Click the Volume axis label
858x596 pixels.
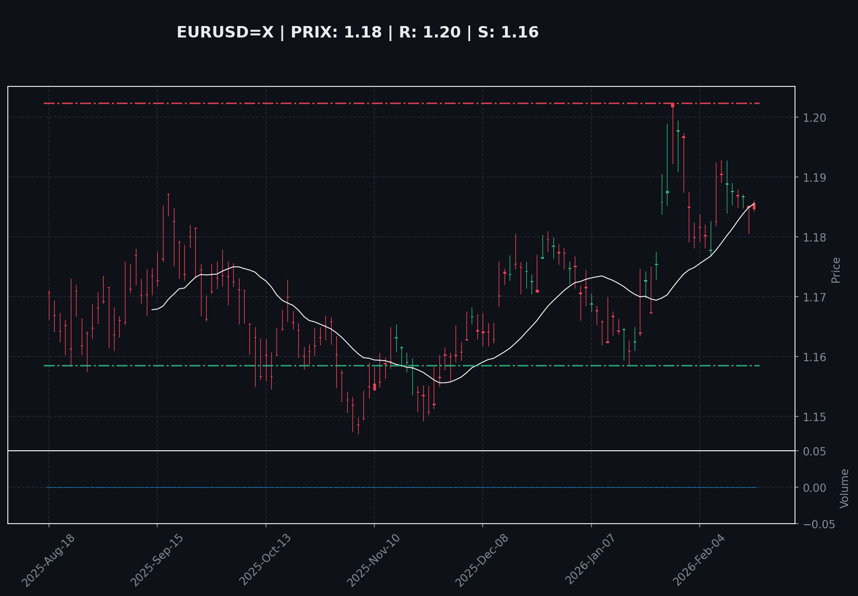pos(844,488)
